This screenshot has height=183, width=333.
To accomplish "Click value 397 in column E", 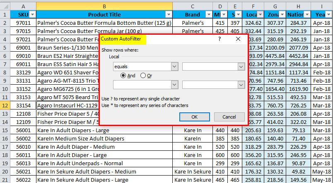I will click(235, 23).
